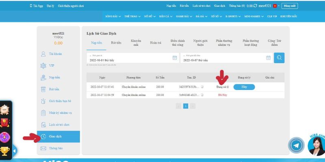Click the Hủy button for pending transaction
This screenshot has height=162, width=325.
(x=244, y=87)
